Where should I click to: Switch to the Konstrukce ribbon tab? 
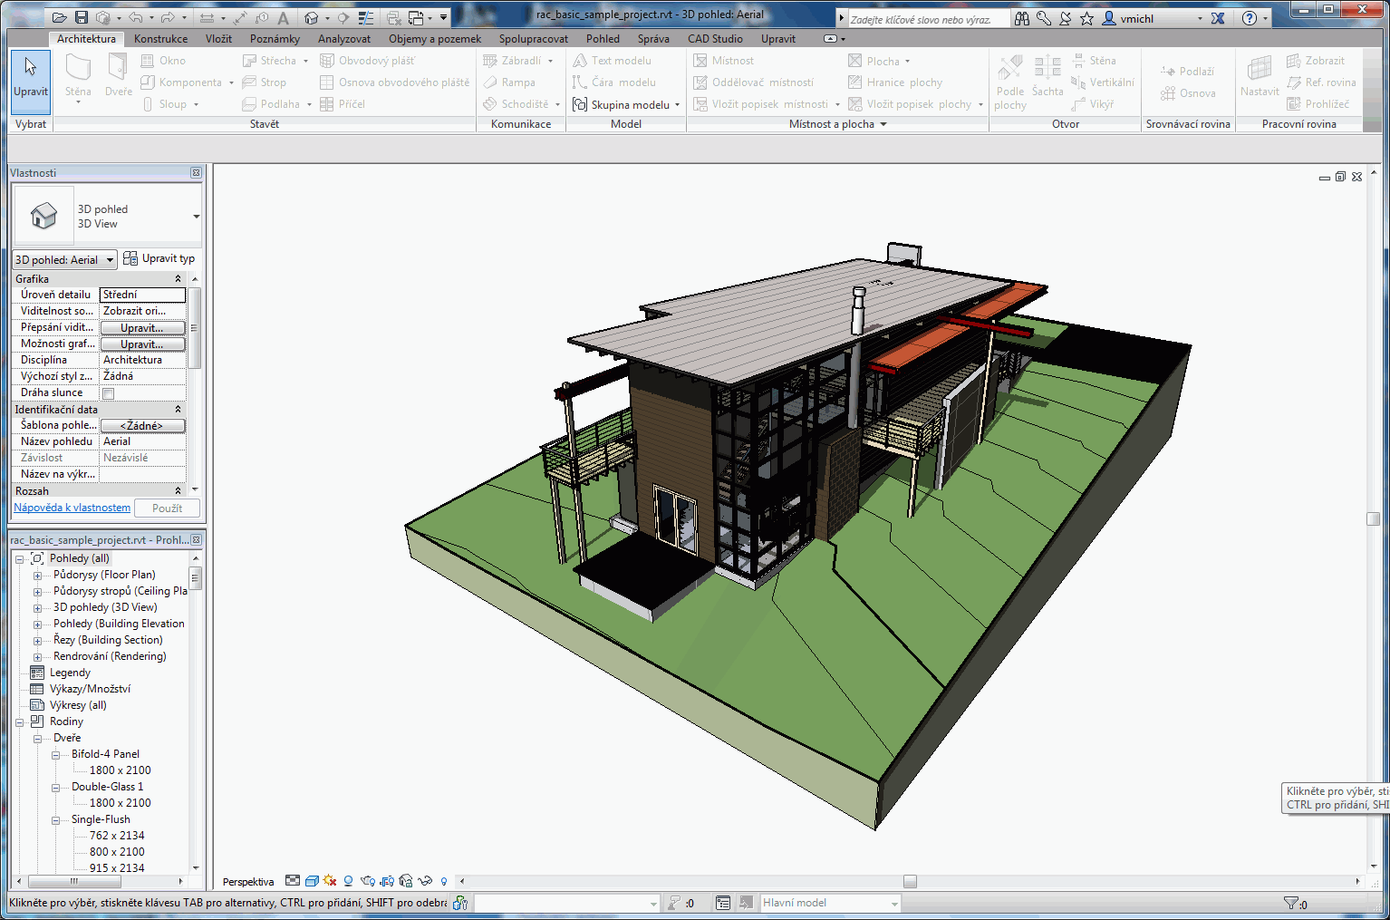click(161, 39)
